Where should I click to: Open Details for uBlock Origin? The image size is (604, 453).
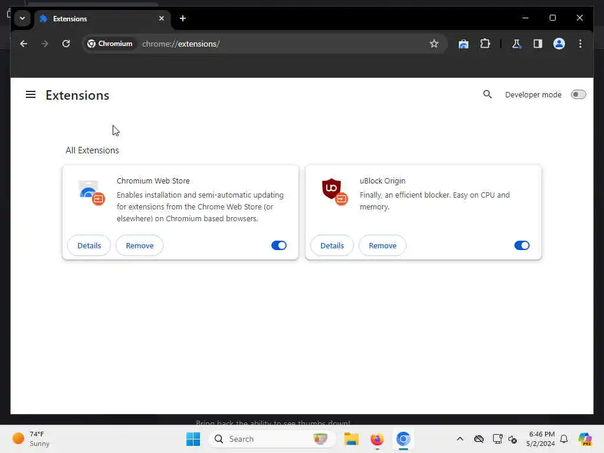click(332, 246)
